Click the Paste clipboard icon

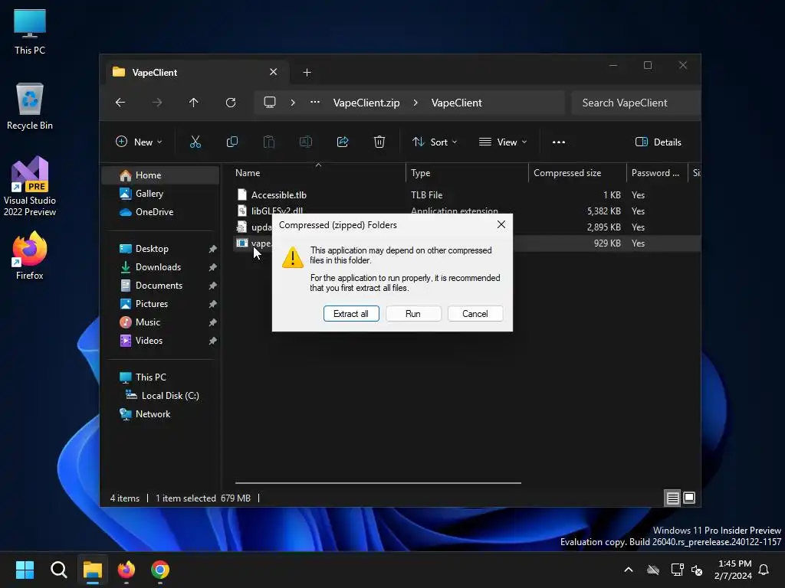(269, 142)
